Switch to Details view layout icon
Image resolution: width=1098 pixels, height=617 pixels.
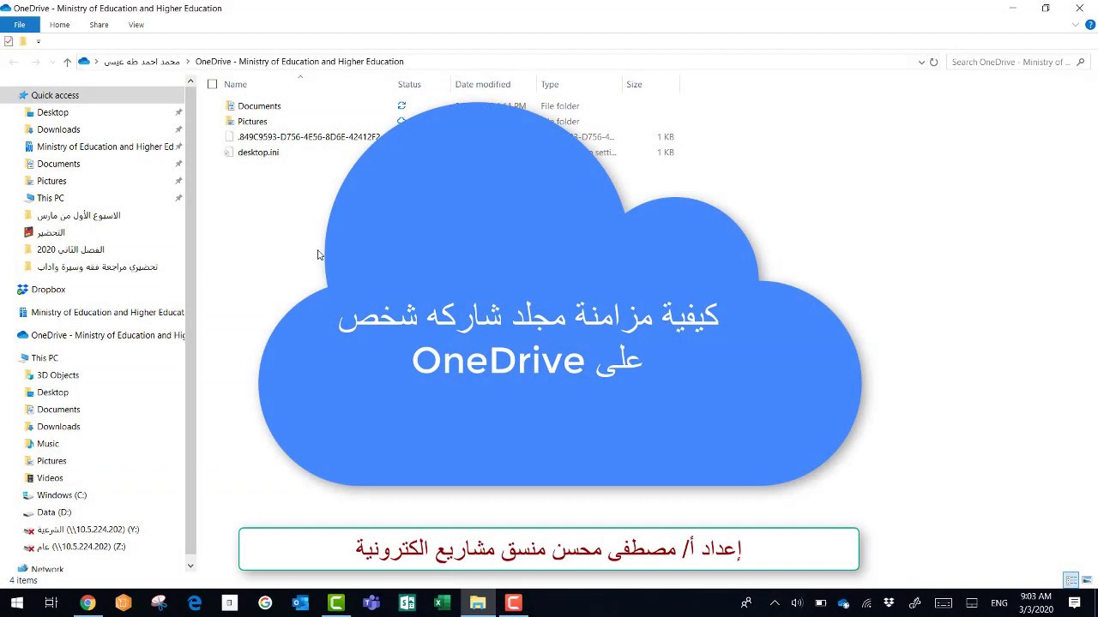(1071, 580)
